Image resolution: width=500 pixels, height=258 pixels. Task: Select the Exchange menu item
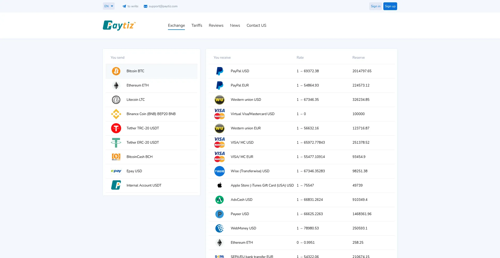coord(176,25)
